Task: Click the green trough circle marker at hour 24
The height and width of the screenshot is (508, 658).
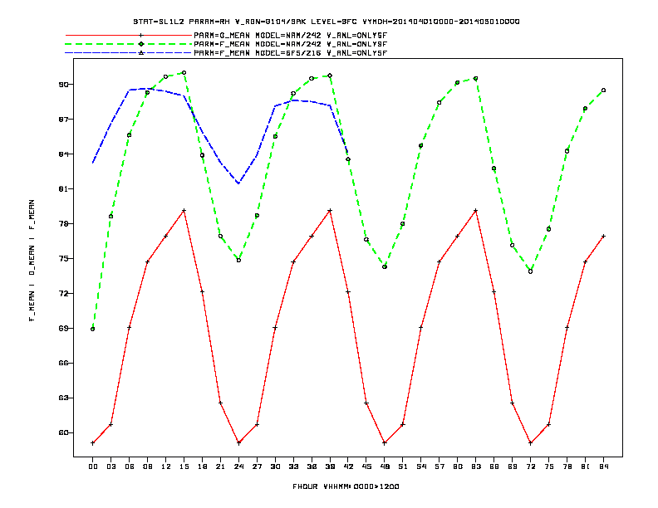Action: (238, 261)
